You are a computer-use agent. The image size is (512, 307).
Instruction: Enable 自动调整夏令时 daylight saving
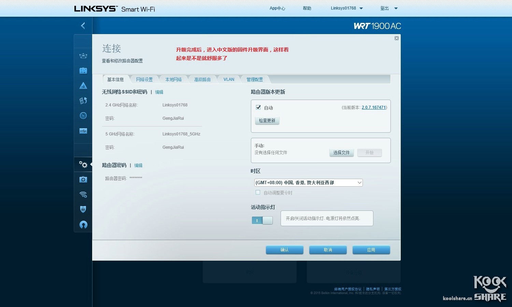pos(258,192)
